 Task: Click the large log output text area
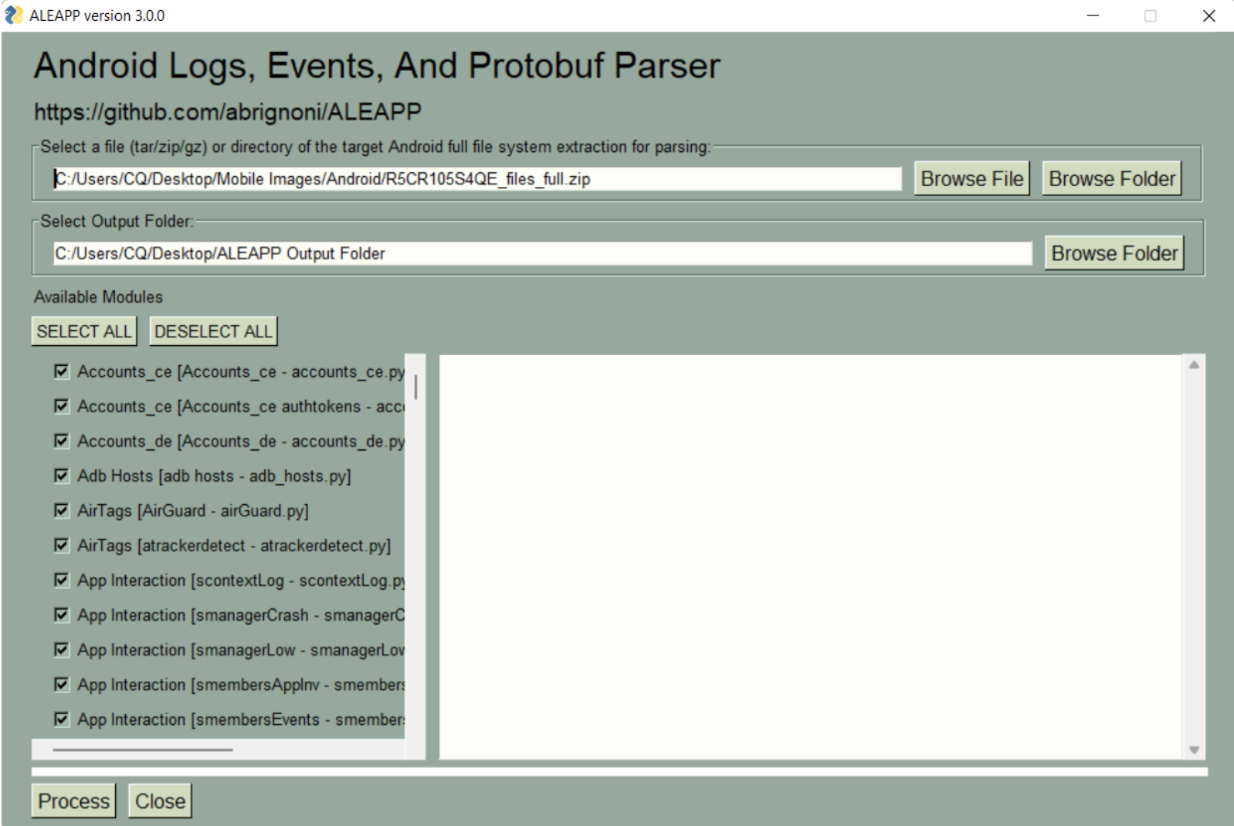tap(811, 557)
